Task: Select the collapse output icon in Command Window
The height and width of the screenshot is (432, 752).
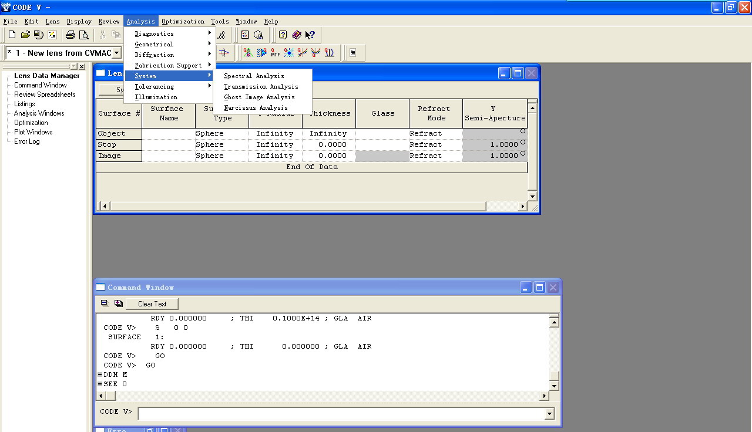Action: pyautogui.click(x=105, y=303)
